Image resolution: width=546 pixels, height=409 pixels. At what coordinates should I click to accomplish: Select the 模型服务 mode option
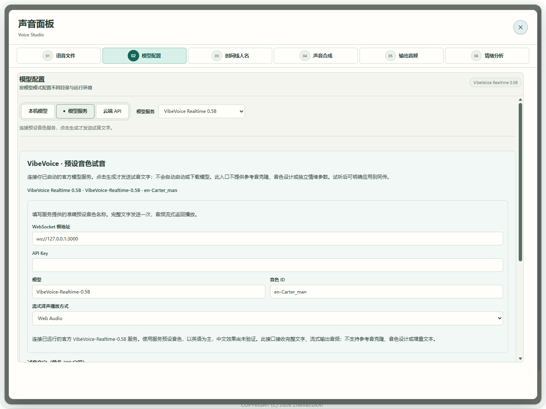coord(75,111)
